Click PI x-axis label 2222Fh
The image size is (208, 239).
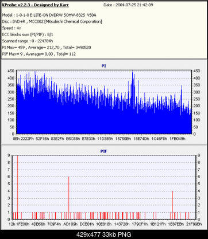point(27,139)
